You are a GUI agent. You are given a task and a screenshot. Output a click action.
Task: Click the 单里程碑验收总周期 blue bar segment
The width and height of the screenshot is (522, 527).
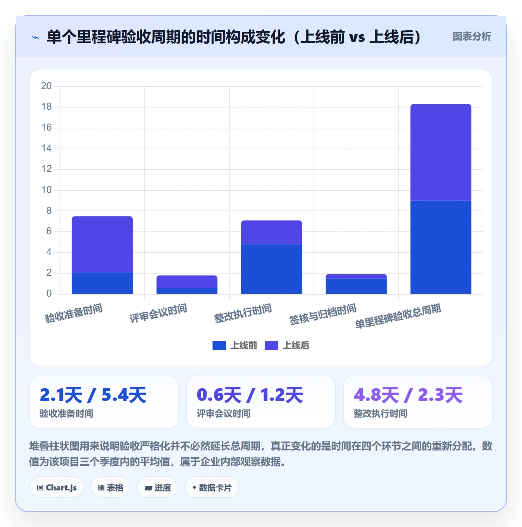[441, 247]
